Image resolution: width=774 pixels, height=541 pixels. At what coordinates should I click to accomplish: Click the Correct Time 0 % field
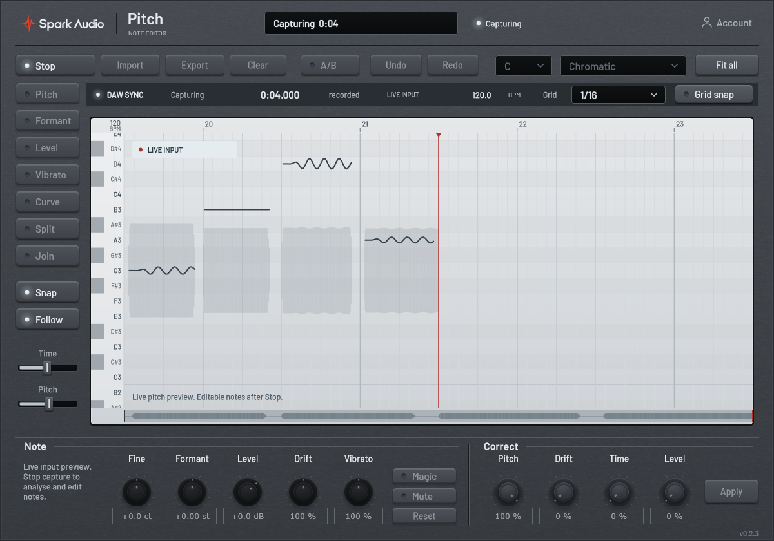[x=619, y=516]
